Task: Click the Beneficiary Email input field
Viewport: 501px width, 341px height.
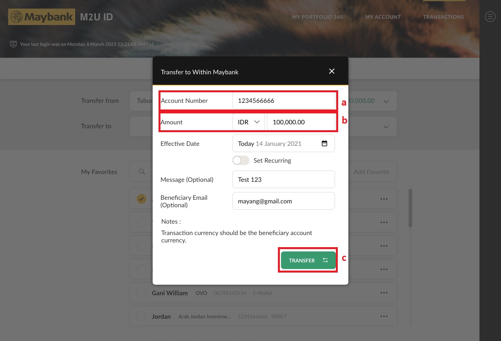Action: tap(283, 201)
